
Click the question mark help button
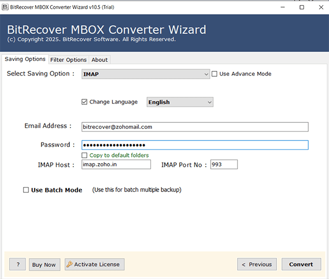18,264
